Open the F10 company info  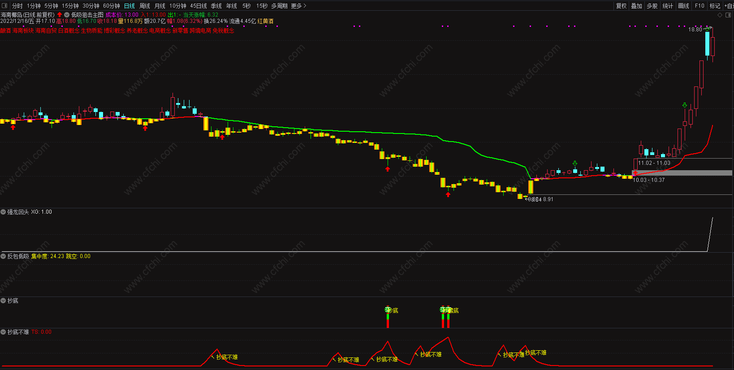pyautogui.click(x=699, y=6)
